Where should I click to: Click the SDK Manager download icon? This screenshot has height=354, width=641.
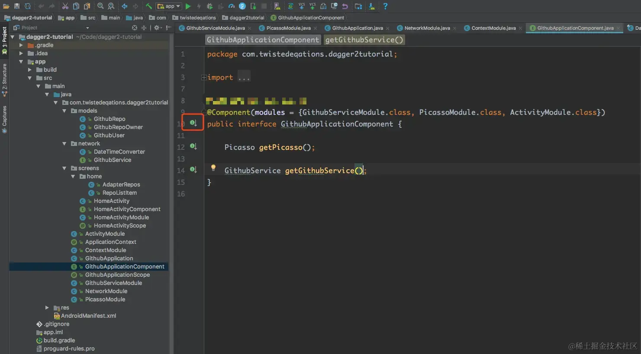(x=372, y=6)
